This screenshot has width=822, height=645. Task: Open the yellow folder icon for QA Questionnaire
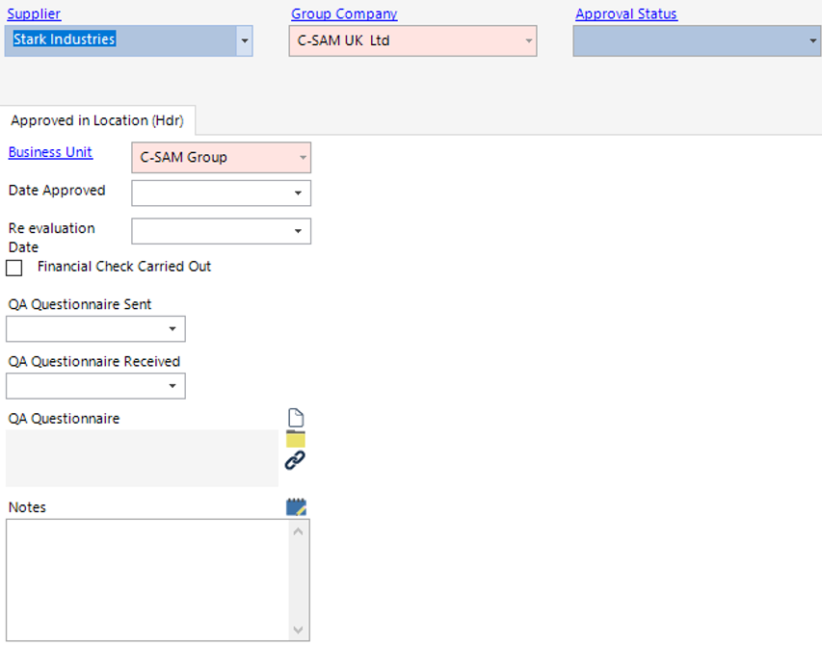(x=296, y=439)
